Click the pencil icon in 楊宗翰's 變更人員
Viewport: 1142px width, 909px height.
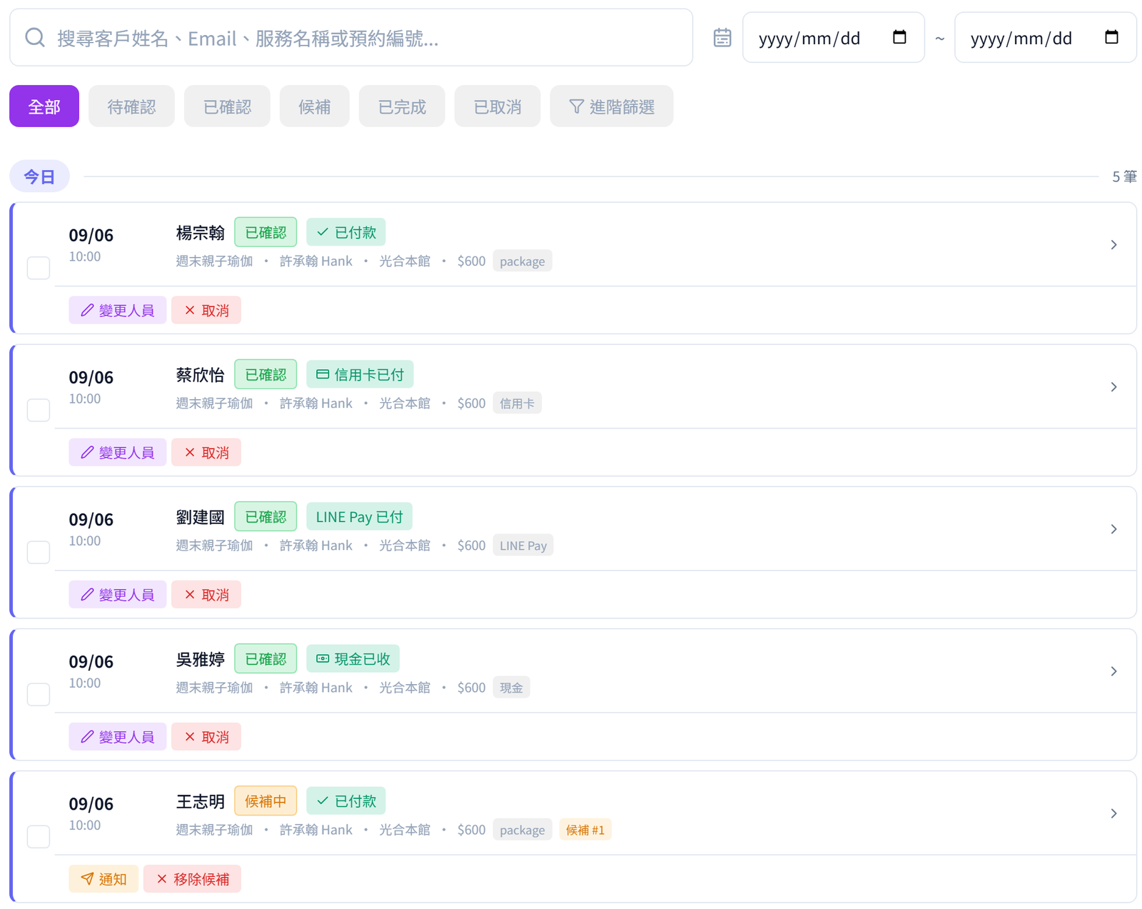(87, 310)
